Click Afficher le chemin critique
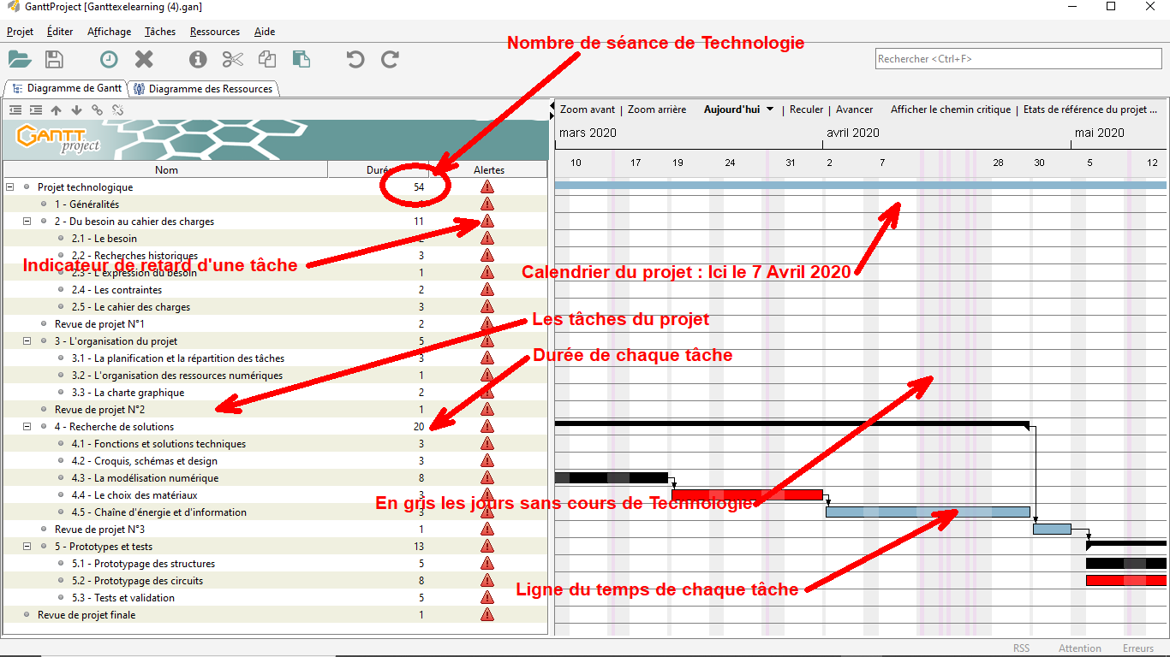The width and height of the screenshot is (1170, 657). pyautogui.click(x=950, y=109)
